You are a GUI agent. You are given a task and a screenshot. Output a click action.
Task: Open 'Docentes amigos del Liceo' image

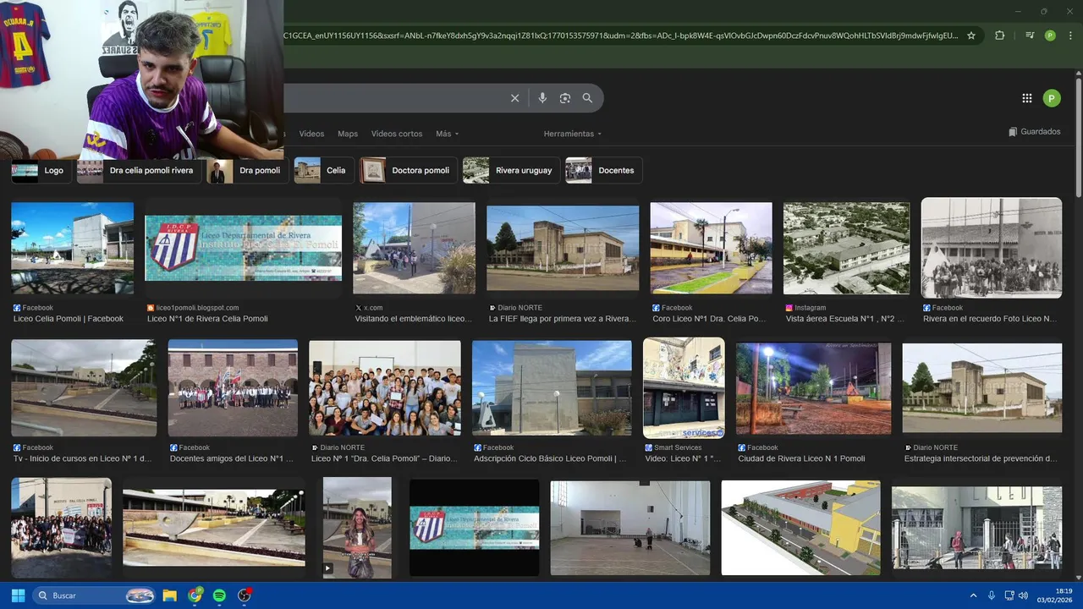tap(233, 388)
